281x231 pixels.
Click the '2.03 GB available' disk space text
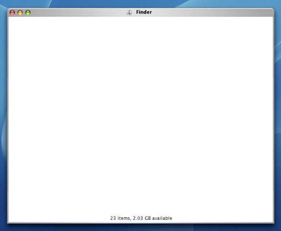153,218
